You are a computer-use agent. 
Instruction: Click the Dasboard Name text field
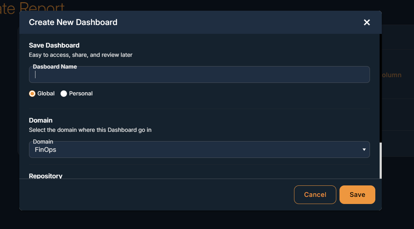[x=199, y=75]
